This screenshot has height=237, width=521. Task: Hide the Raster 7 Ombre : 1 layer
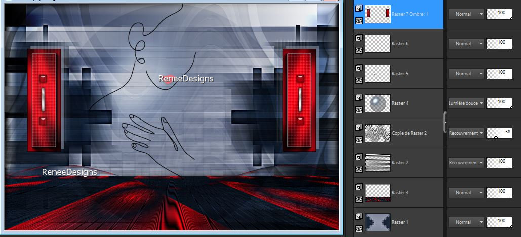point(359,21)
